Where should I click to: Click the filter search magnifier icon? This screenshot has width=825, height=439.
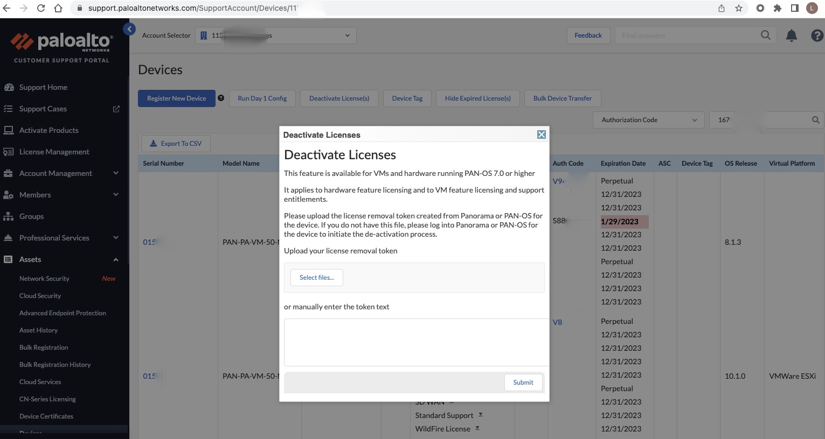coord(815,120)
